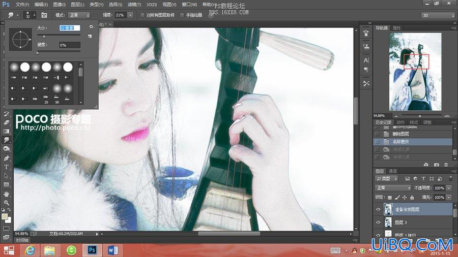458x257 pixels.
Task: Filter layers by pixel layer icon
Action: click(x=407, y=178)
